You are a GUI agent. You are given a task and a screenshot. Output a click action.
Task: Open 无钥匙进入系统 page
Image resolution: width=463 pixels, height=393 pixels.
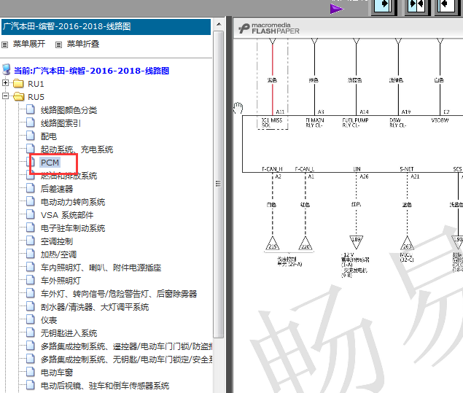(69, 333)
